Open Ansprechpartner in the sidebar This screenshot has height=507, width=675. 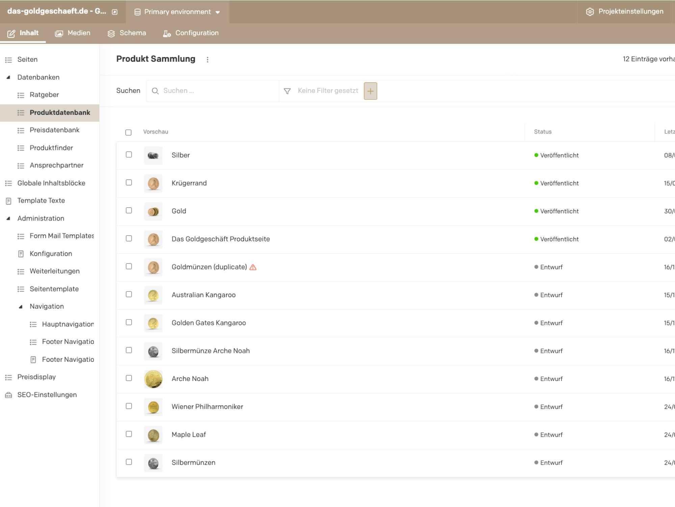pos(56,166)
